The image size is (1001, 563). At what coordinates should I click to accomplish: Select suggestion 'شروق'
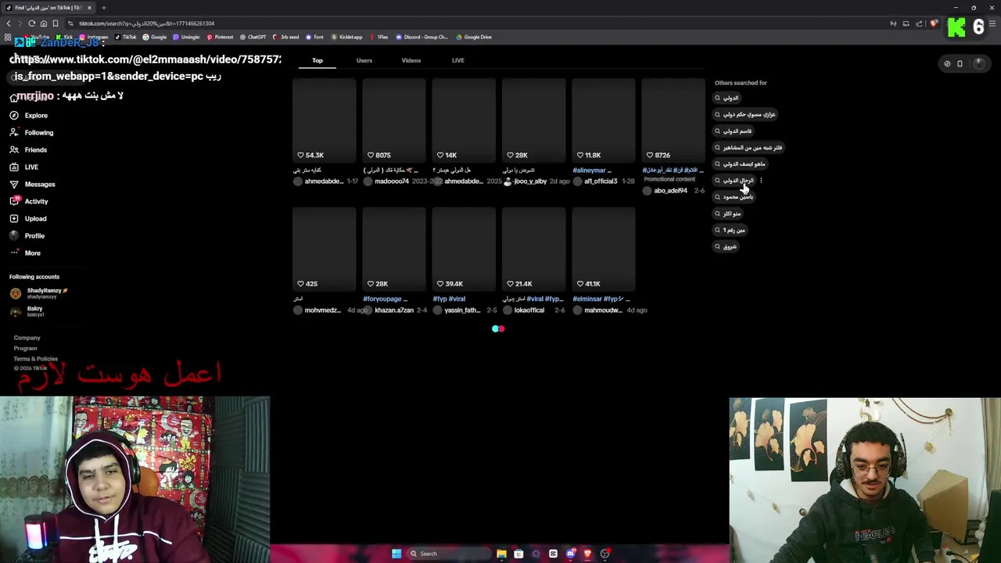(x=726, y=246)
